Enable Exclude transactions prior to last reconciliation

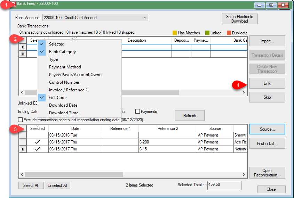click(21, 120)
